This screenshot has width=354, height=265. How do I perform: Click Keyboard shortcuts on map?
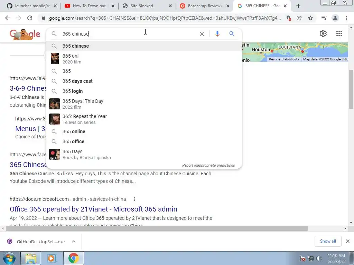(x=284, y=59)
